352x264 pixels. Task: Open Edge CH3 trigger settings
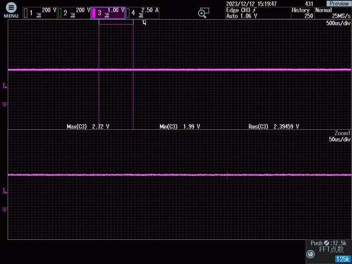click(x=258, y=13)
